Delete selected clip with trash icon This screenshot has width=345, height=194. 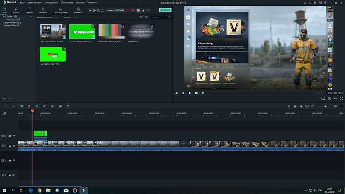22,106
